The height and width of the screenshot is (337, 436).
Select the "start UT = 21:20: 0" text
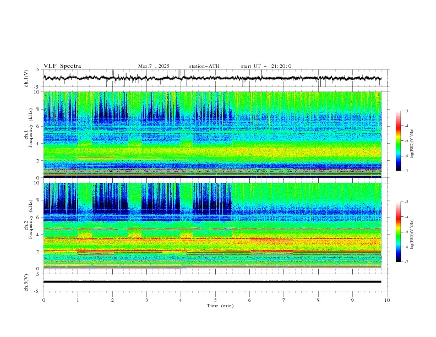(x=266, y=66)
